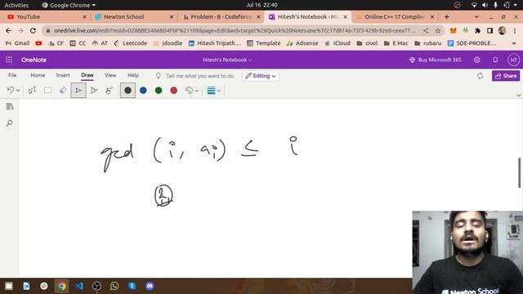Open the notifications bell
523x294 pixels.
495,60
